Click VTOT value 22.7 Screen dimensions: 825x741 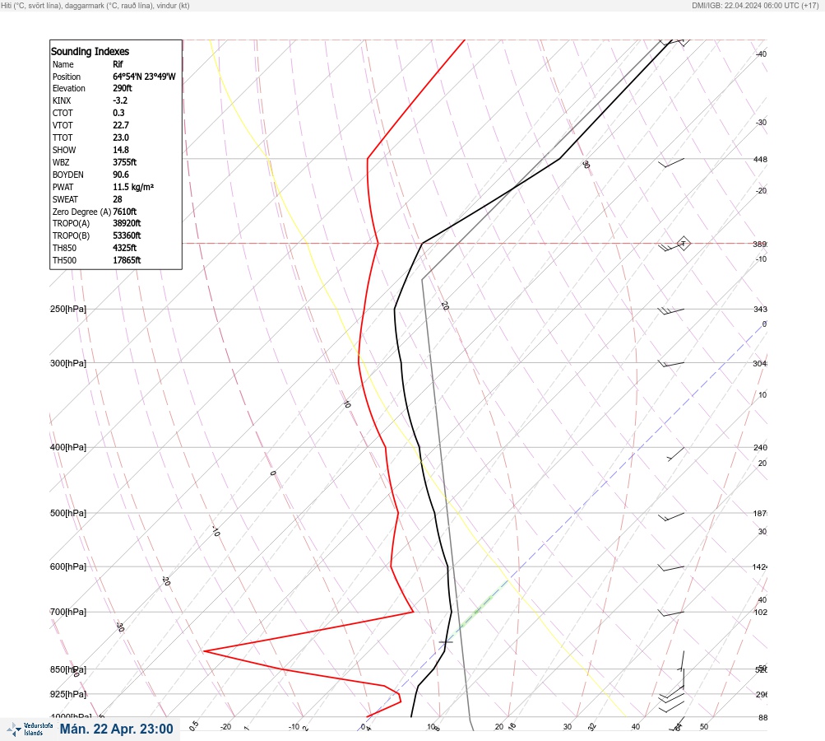(120, 125)
